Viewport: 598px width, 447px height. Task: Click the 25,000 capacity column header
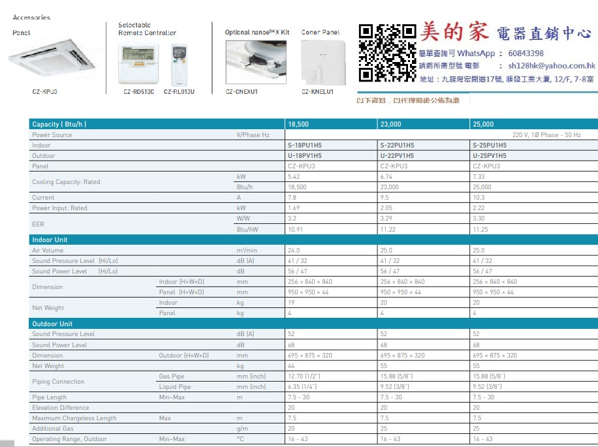point(483,124)
